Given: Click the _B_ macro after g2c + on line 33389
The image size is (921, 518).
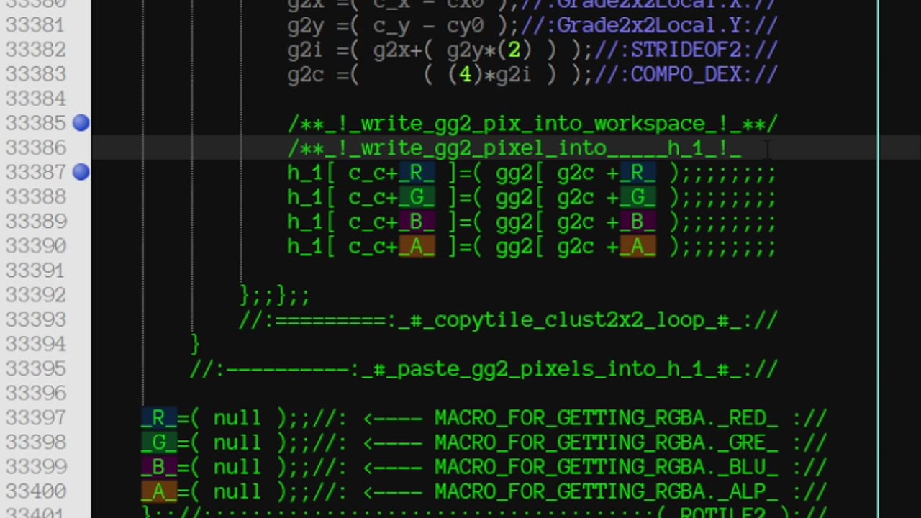Looking at the screenshot, I should coord(638,222).
